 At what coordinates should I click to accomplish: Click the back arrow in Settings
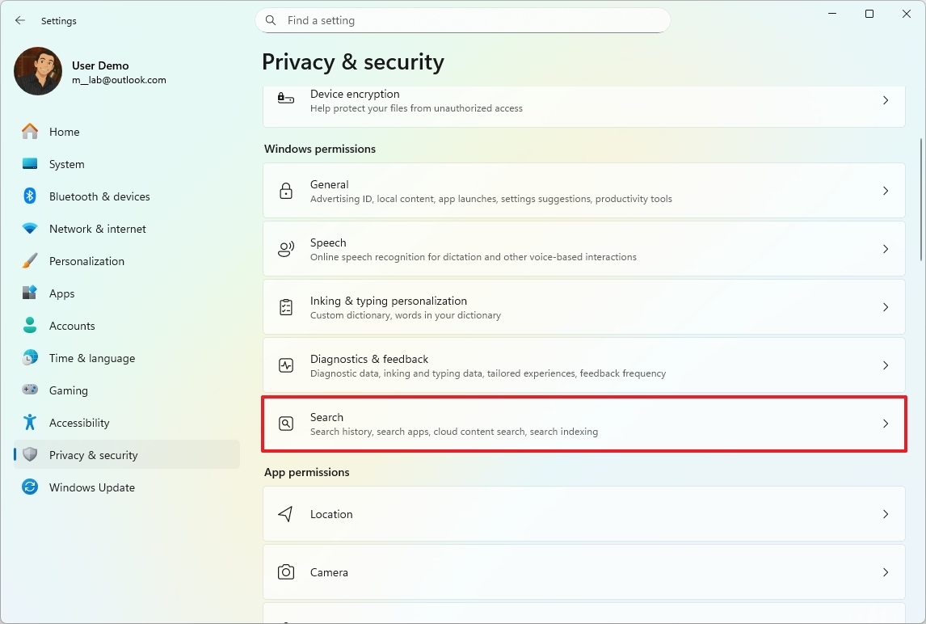click(20, 20)
